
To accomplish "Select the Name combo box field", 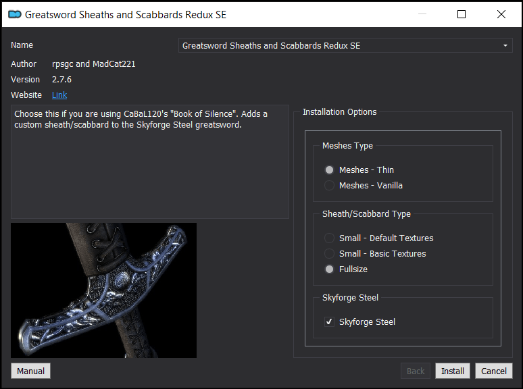I will pos(345,46).
